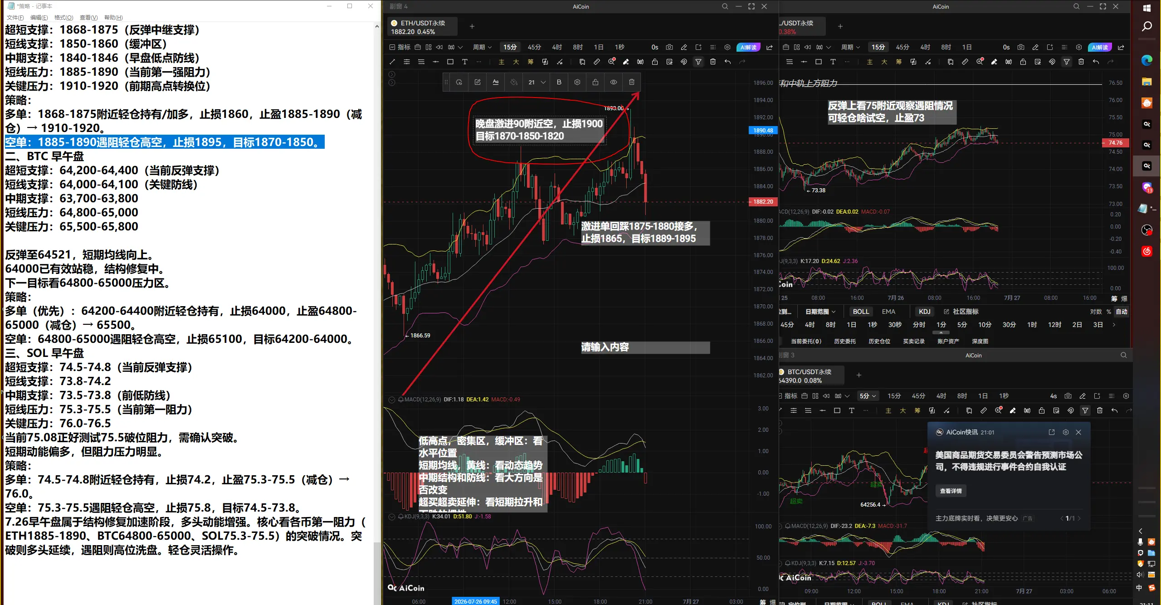The height and width of the screenshot is (605, 1161).
Task: Toggle bold B in floating text toolbar
Action: click(x=559, y=82)
